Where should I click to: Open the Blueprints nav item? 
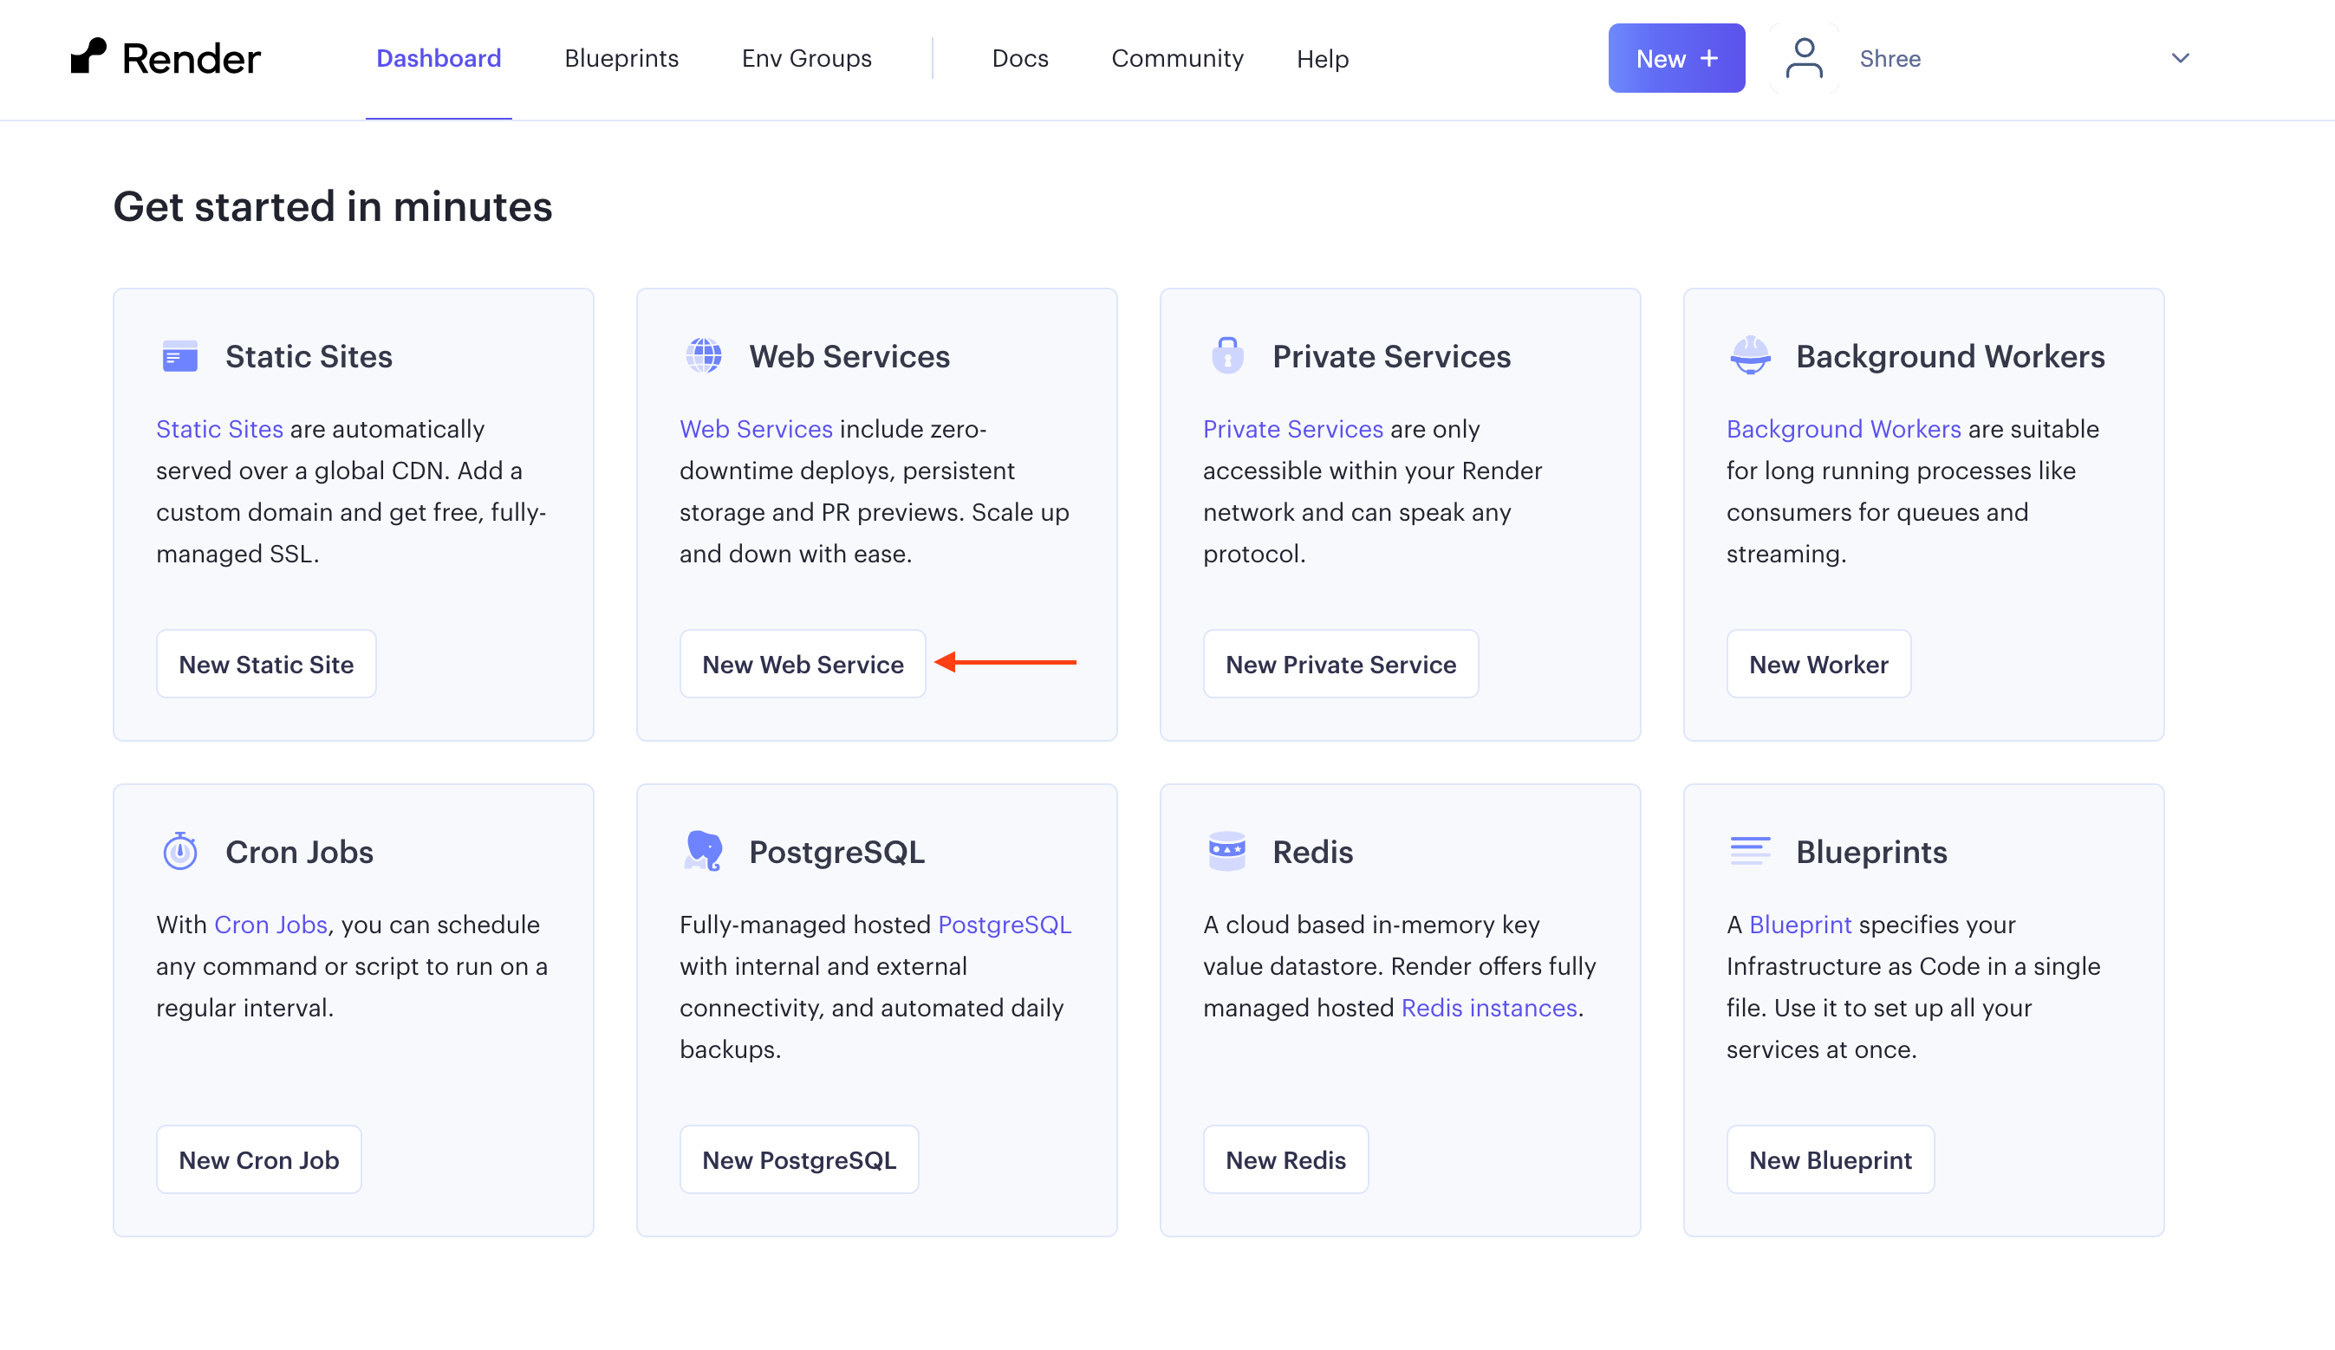pos(621,58)
